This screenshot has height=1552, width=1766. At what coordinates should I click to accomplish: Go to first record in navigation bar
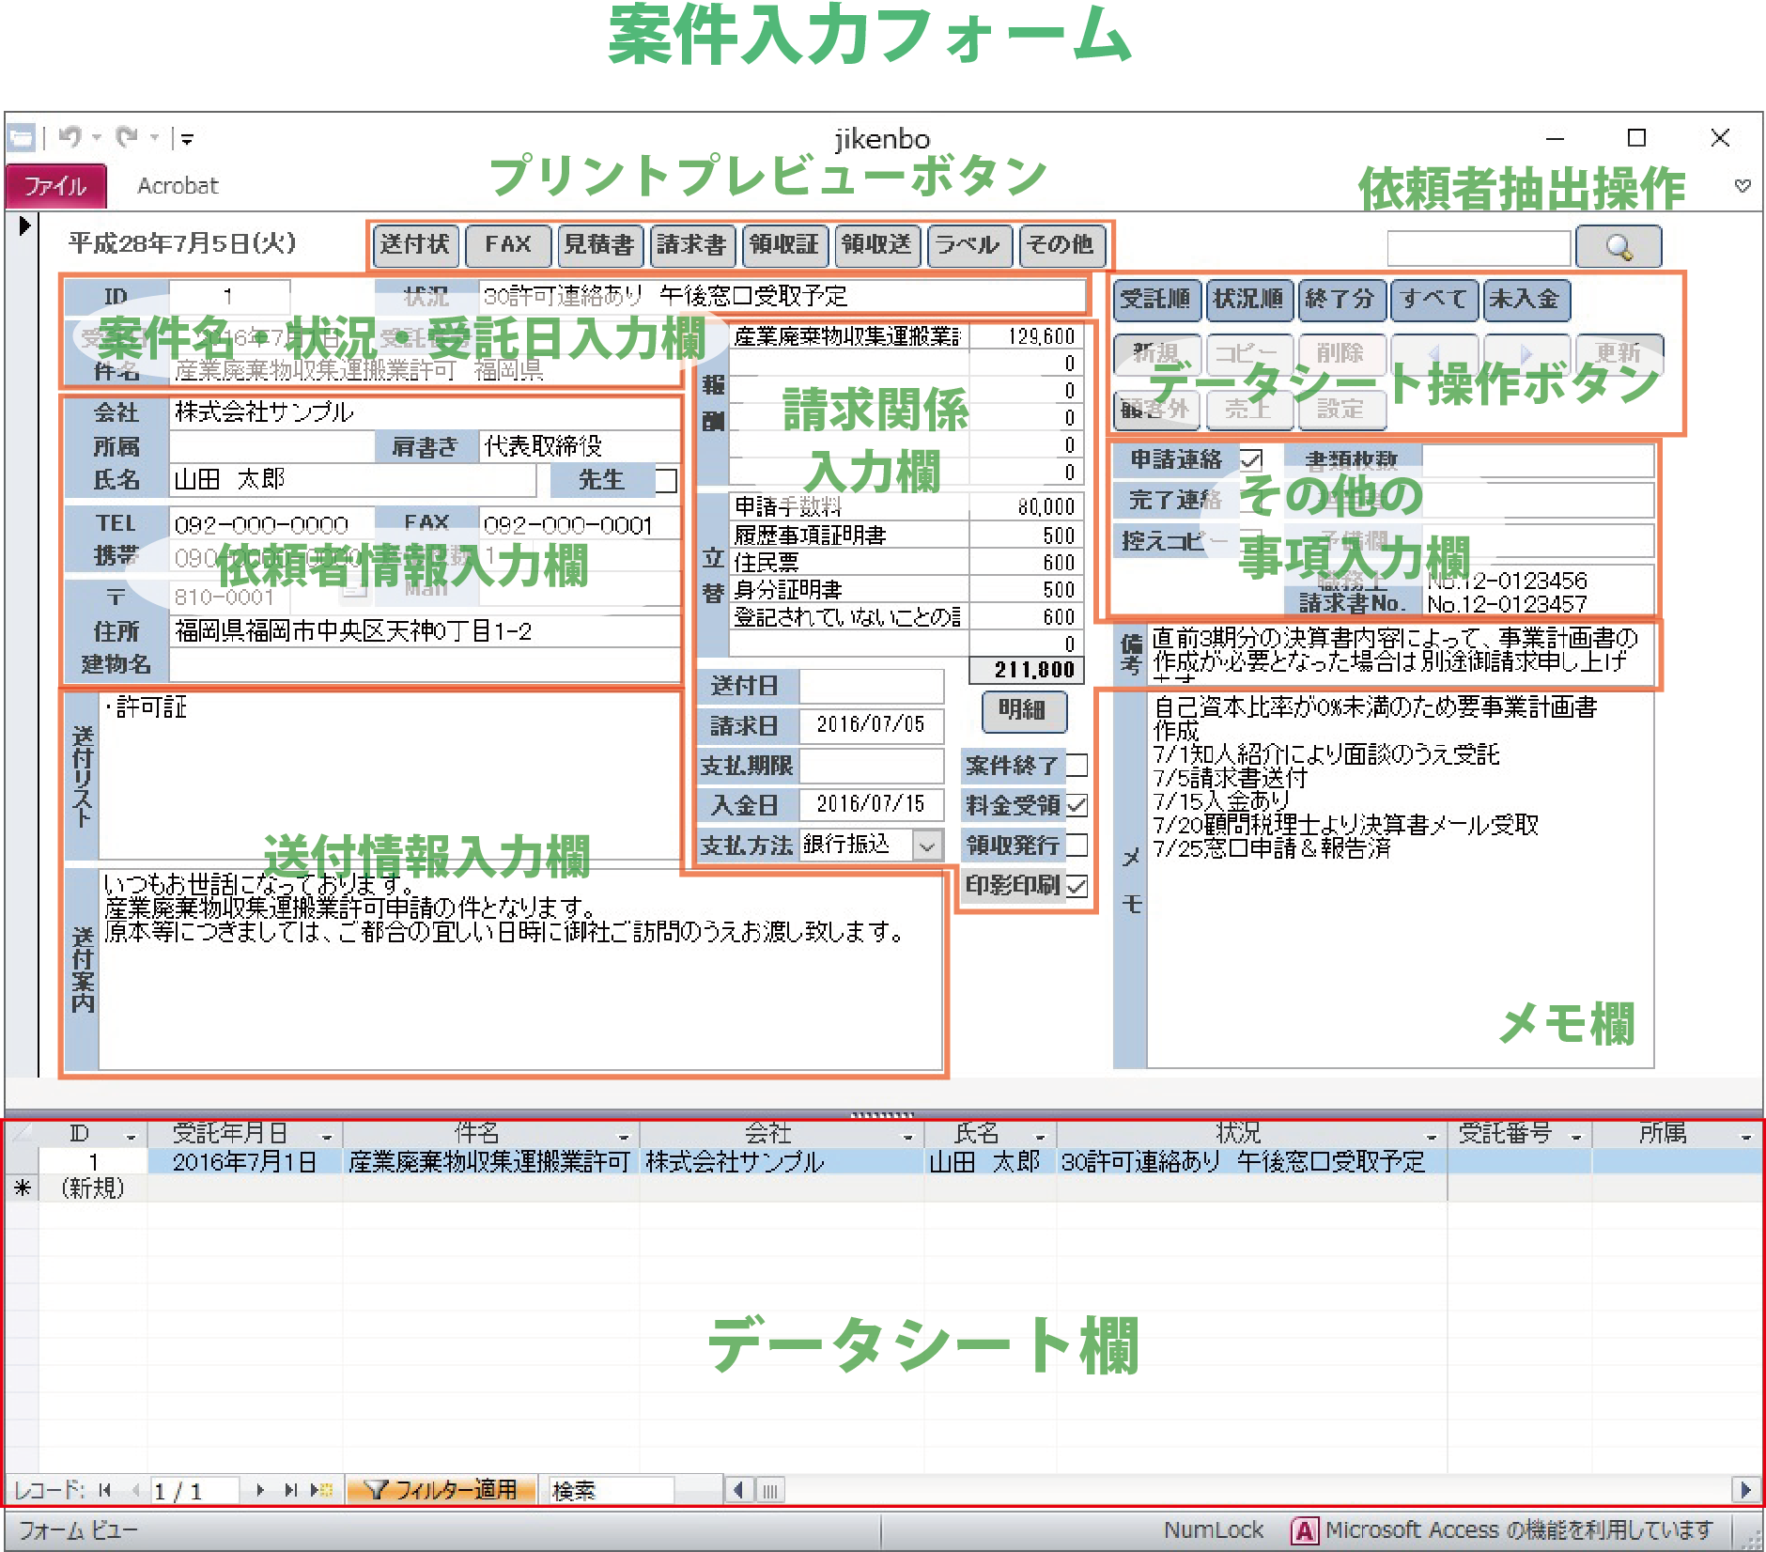point(105,1490)
